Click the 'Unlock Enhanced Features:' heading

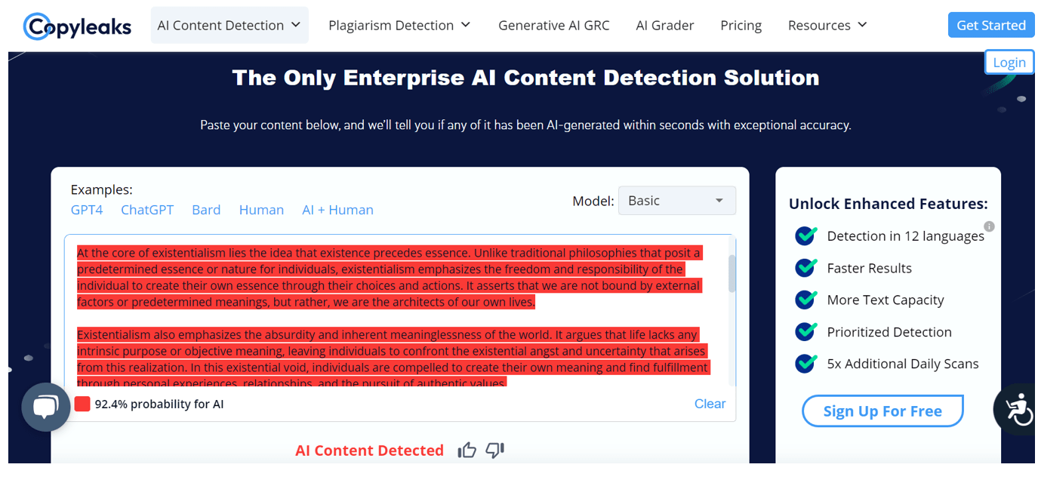click(x=888, y=204)
